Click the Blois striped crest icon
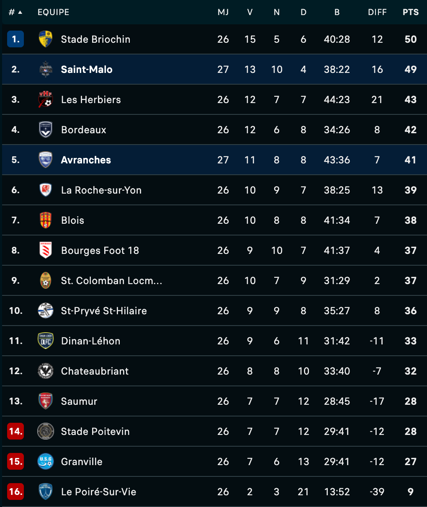Viewport: 427px width, 507px height. pos(45,220)
